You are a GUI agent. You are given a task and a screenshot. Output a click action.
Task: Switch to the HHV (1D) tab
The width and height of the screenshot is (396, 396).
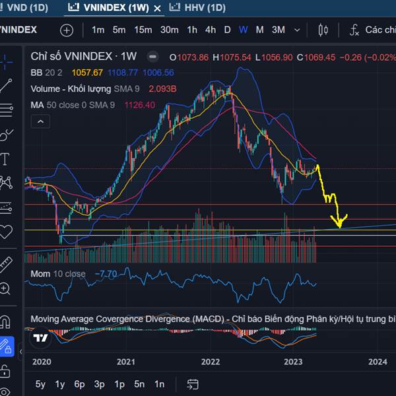[198, 8]
